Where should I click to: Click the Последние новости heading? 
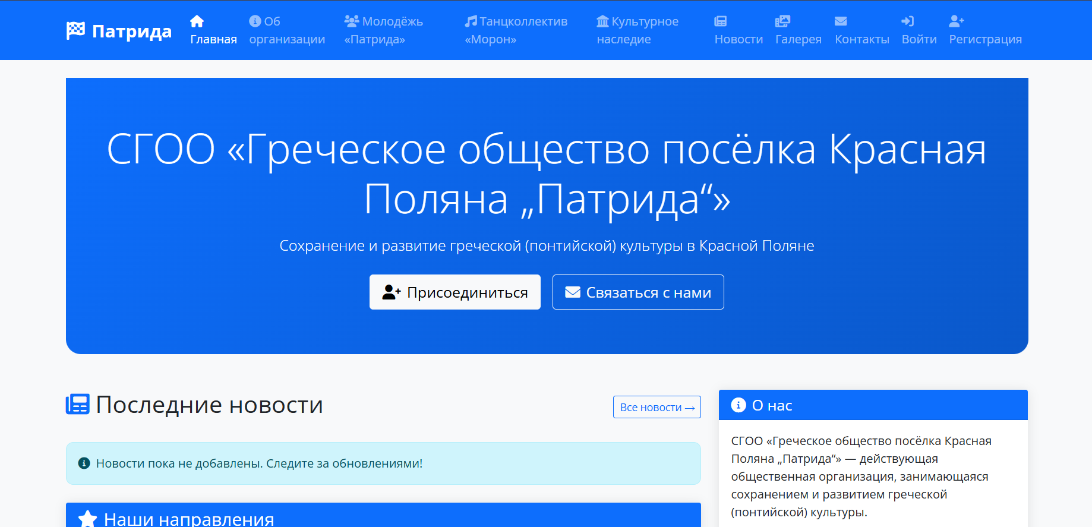click(209, 405)
